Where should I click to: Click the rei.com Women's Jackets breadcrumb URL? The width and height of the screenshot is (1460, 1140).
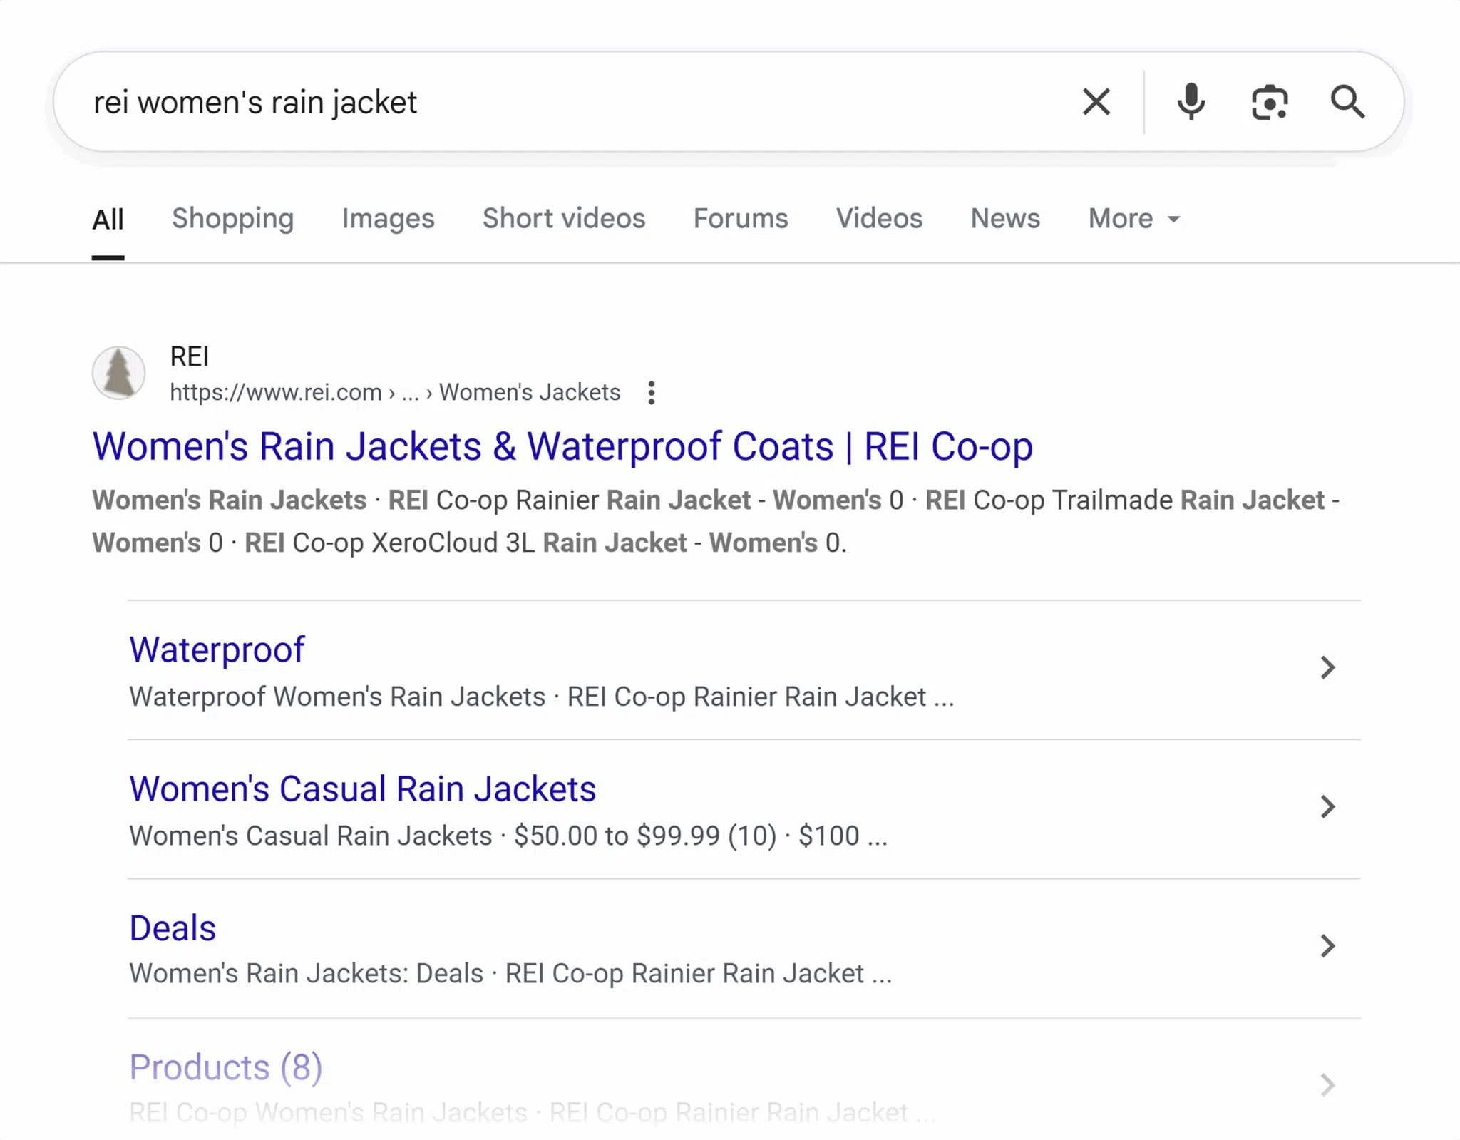click(395, 392)
